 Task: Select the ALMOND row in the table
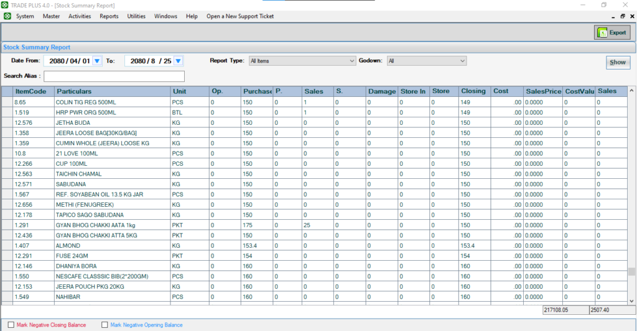[x=112, y=245]
